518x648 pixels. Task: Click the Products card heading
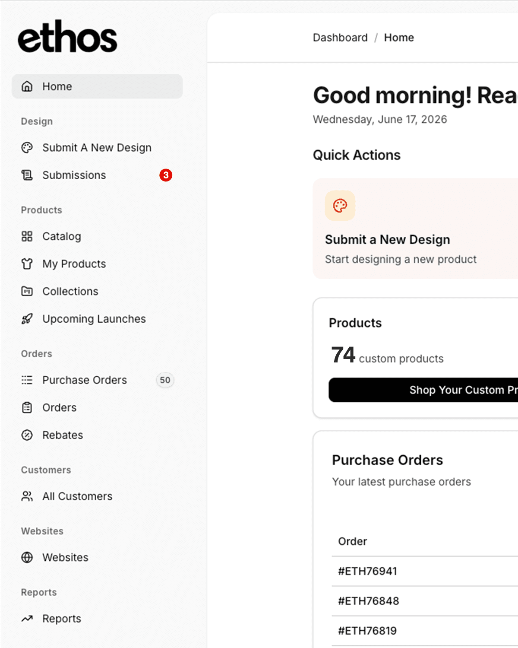355,323
